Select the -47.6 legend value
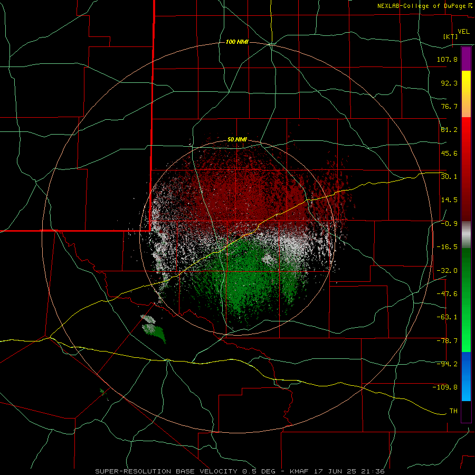 click(447, 294)
